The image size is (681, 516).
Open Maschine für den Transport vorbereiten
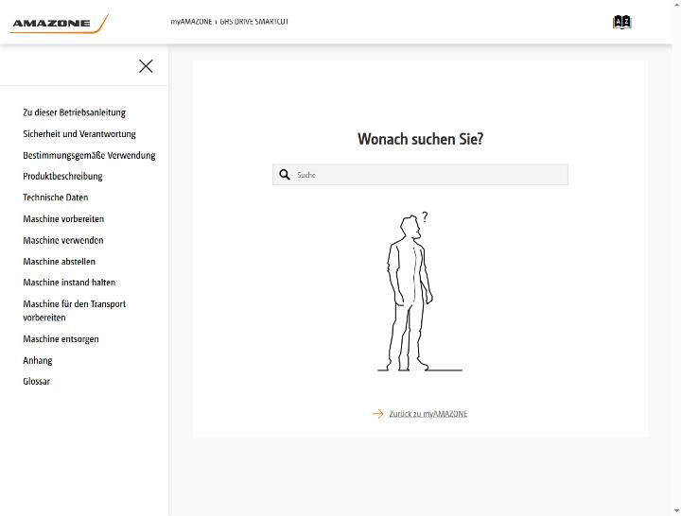[x=75, y=311]
